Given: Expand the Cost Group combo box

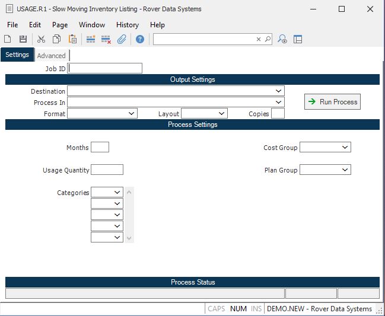Looking at the screenshot, I should point(345,147).
